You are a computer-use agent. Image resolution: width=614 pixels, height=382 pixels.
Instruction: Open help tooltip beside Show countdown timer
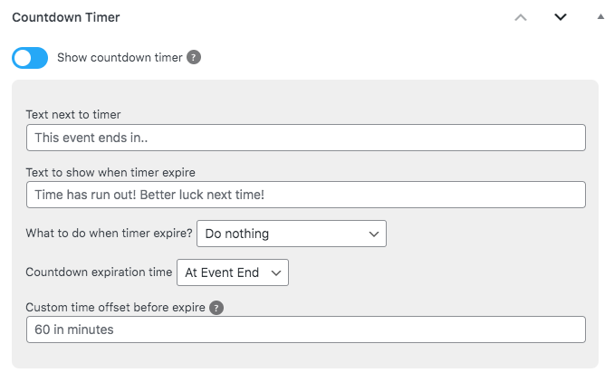pyautogui.click(x=194, y=58)
